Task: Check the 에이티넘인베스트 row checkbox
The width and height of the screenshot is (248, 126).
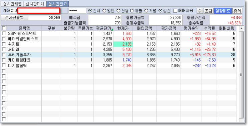Action: [4, 39]
